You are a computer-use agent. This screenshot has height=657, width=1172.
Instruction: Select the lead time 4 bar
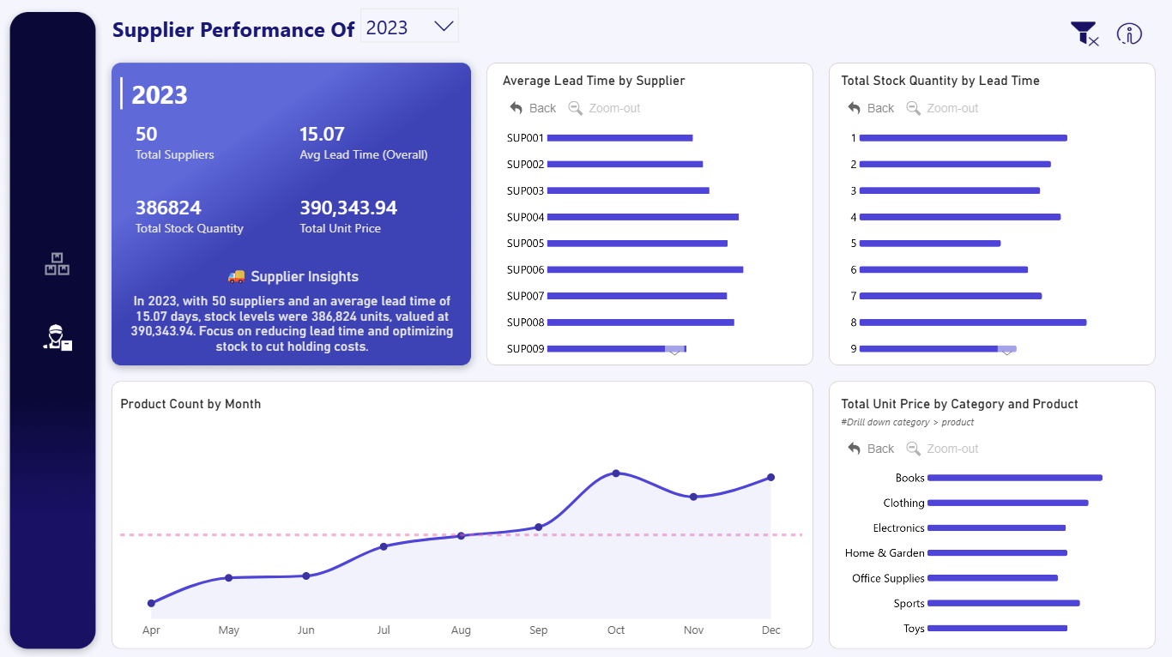(x=960, y=217)
